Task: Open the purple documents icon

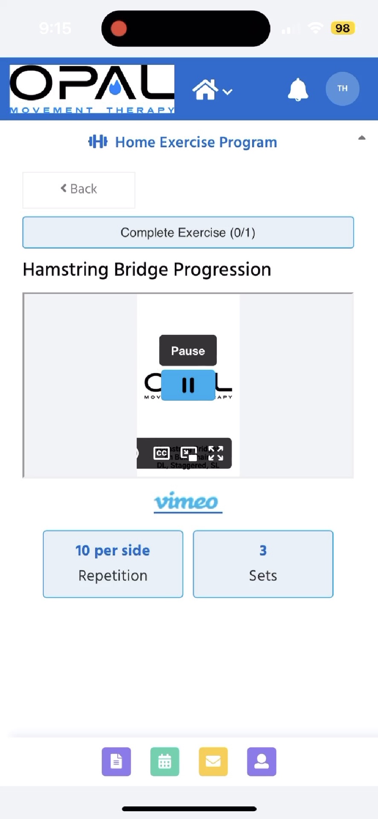Action: click(x=116, y=761)
